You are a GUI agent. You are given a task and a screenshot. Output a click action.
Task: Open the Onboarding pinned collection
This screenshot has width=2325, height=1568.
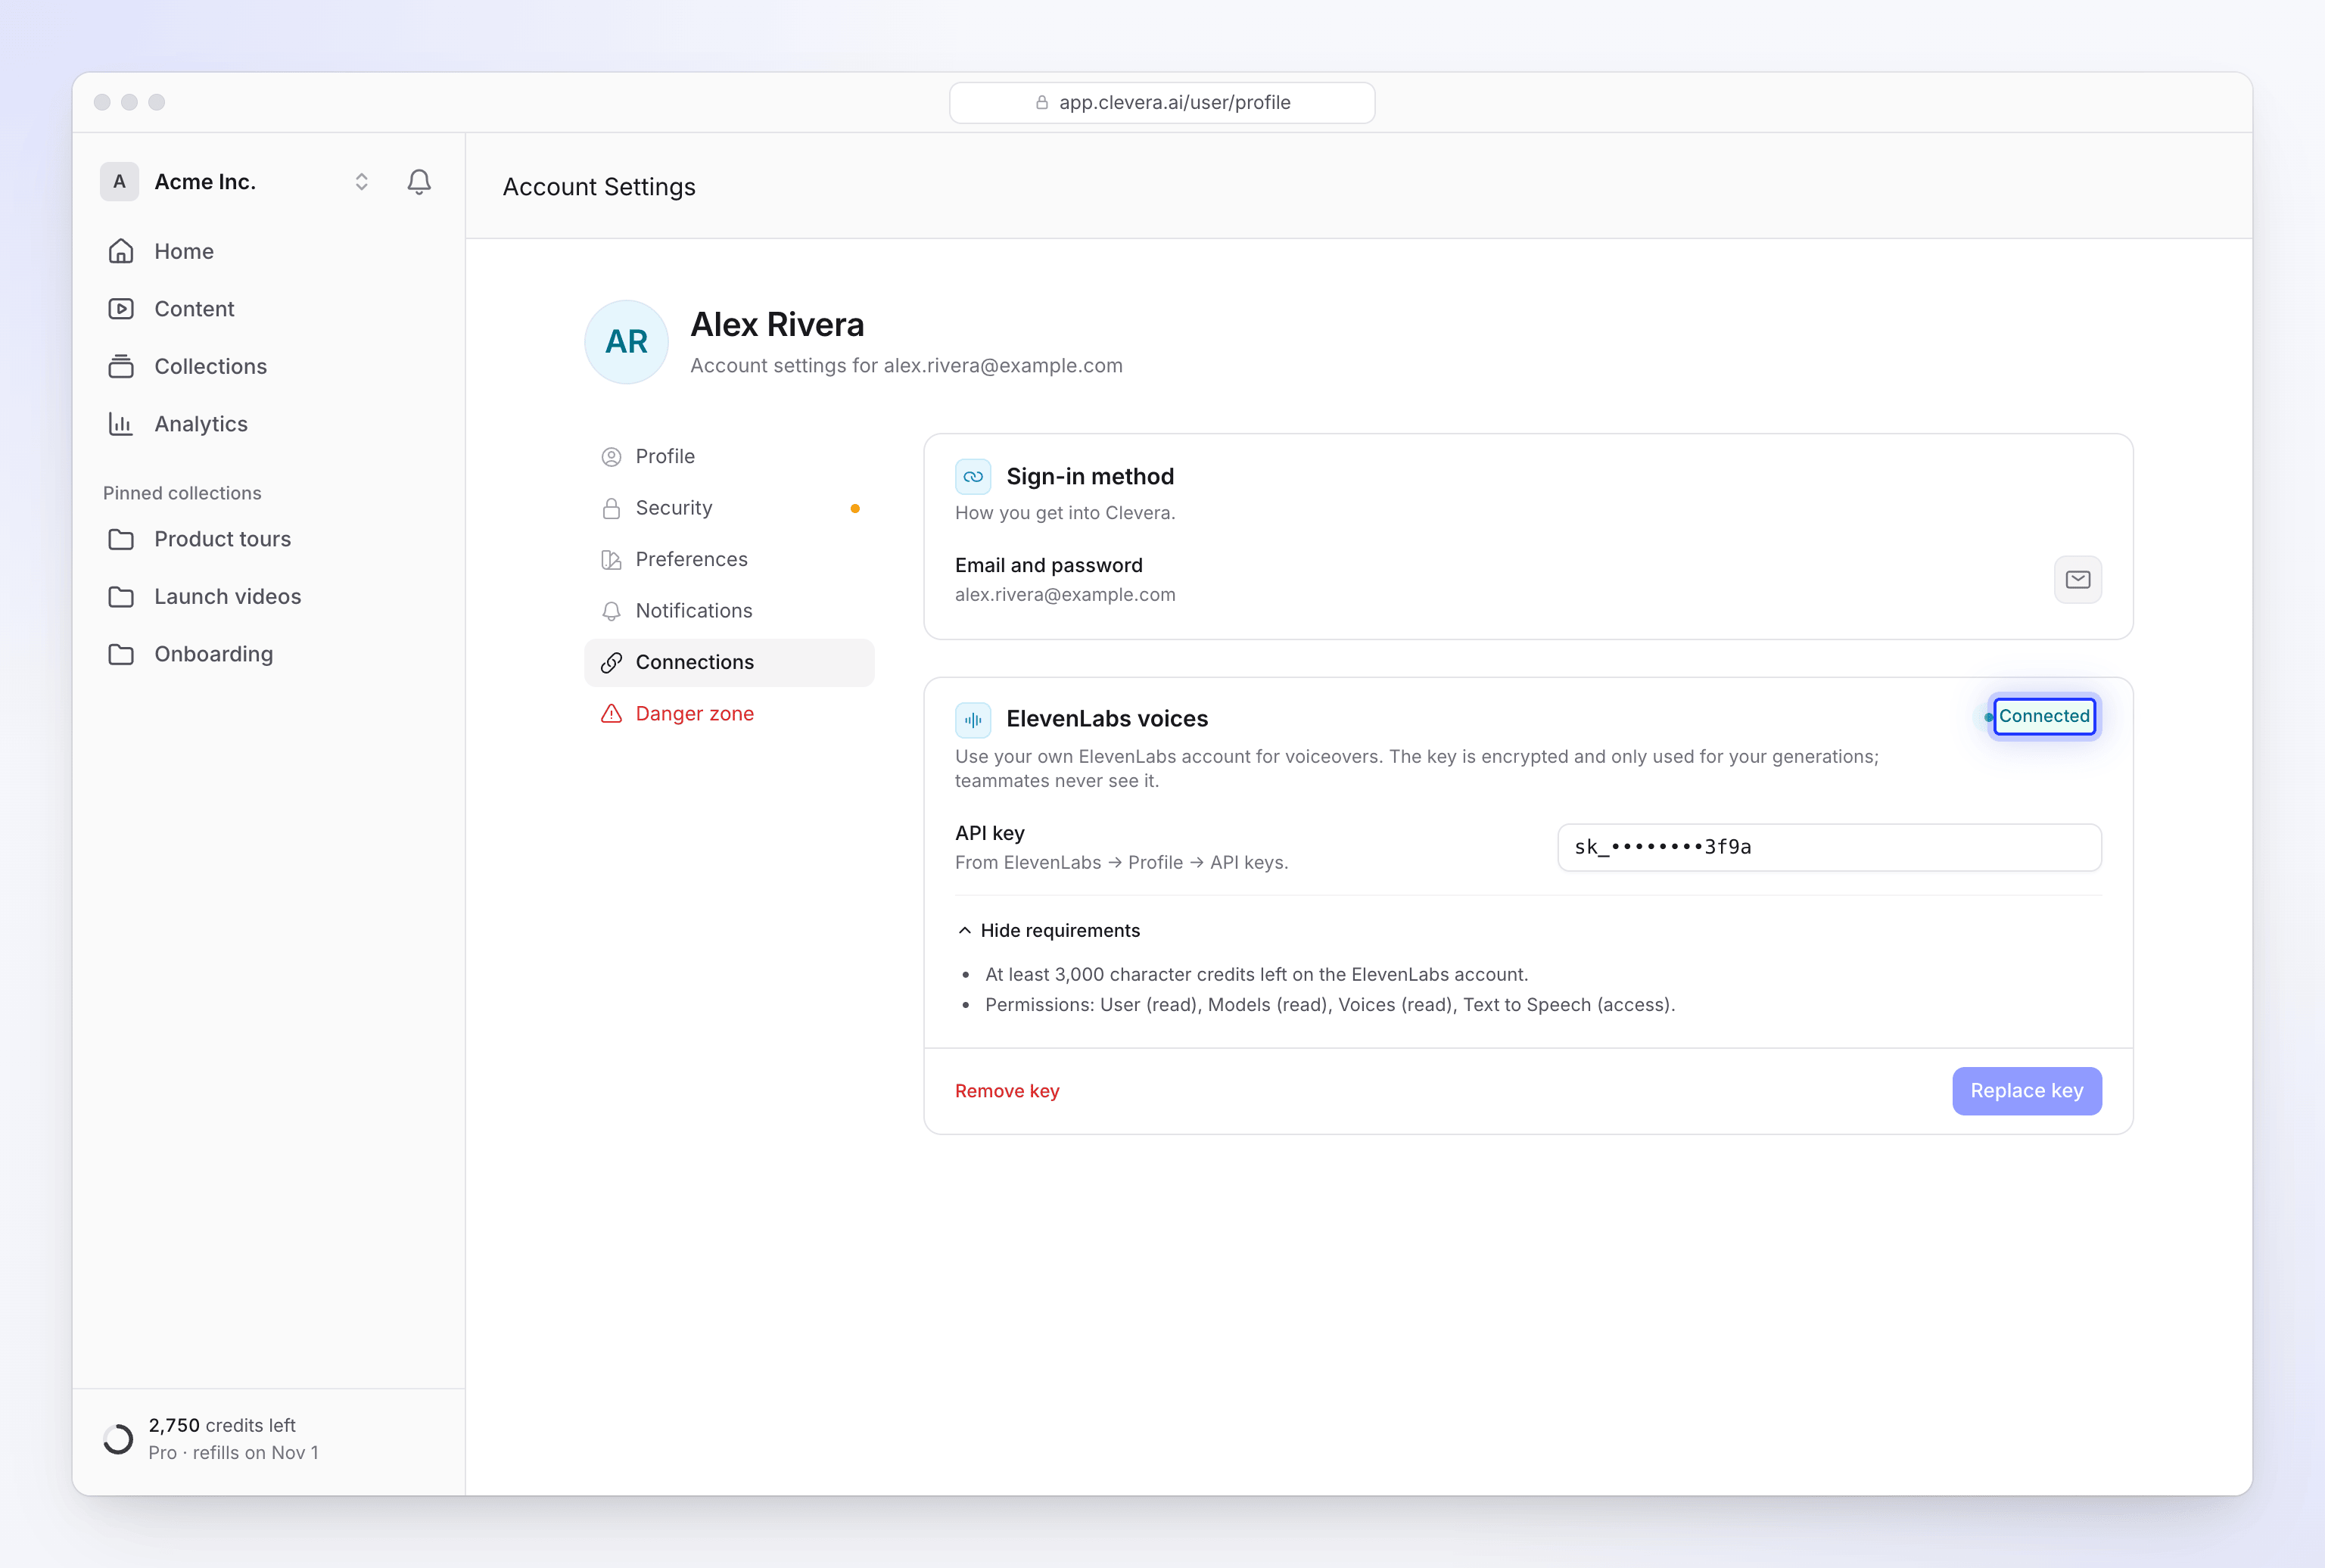click(x=269, y=654)
